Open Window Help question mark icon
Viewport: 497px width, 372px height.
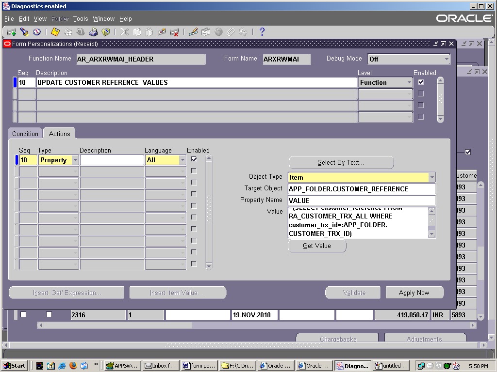[x=262, y=32]
